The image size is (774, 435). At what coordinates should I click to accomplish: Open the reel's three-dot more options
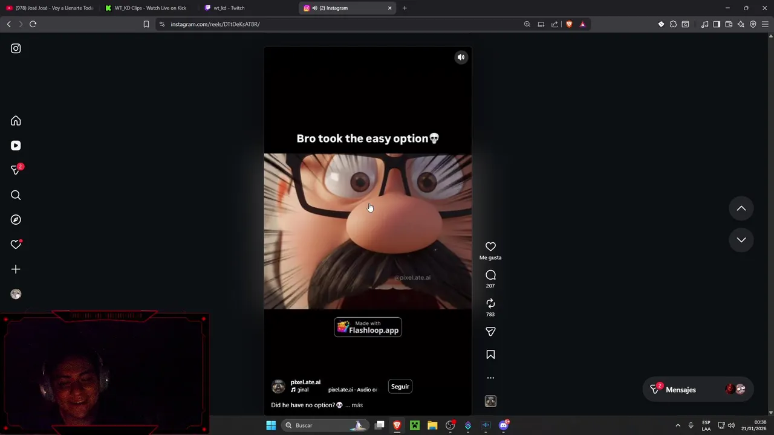(490, 378)
